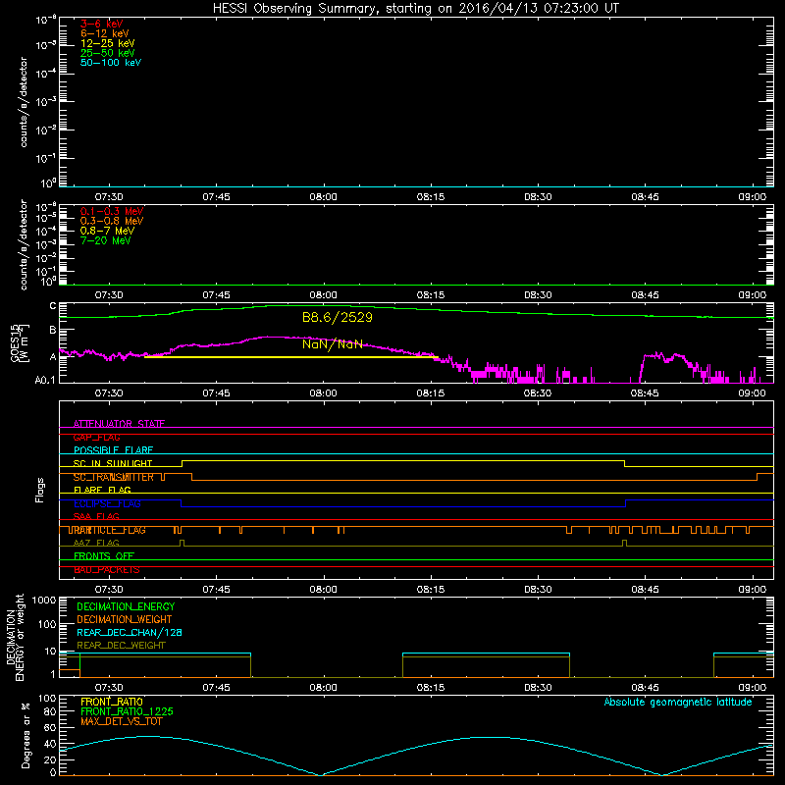The width and height of the screenshot is (785, 785).
Task: Select the SC_IN_SUNLIGHT flag label
Action: click(113, 463)
